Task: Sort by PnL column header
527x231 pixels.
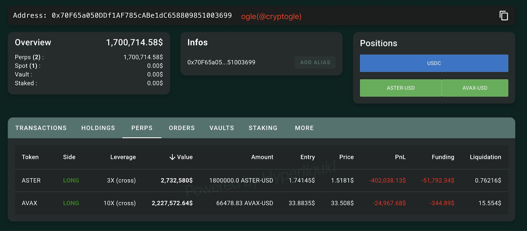Action: [x=400, y=157]
